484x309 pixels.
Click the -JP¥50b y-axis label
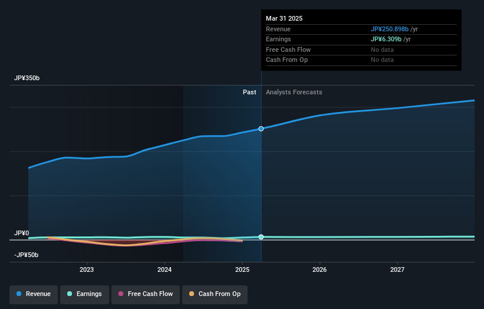27,255
